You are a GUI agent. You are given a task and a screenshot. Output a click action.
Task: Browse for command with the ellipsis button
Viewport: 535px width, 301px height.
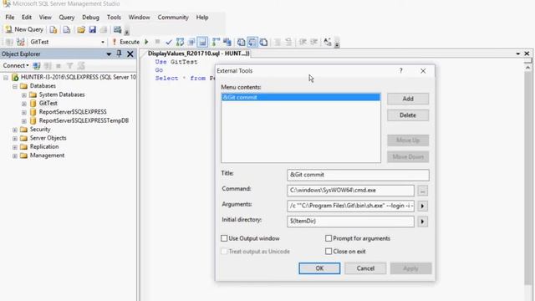[422, 191]
